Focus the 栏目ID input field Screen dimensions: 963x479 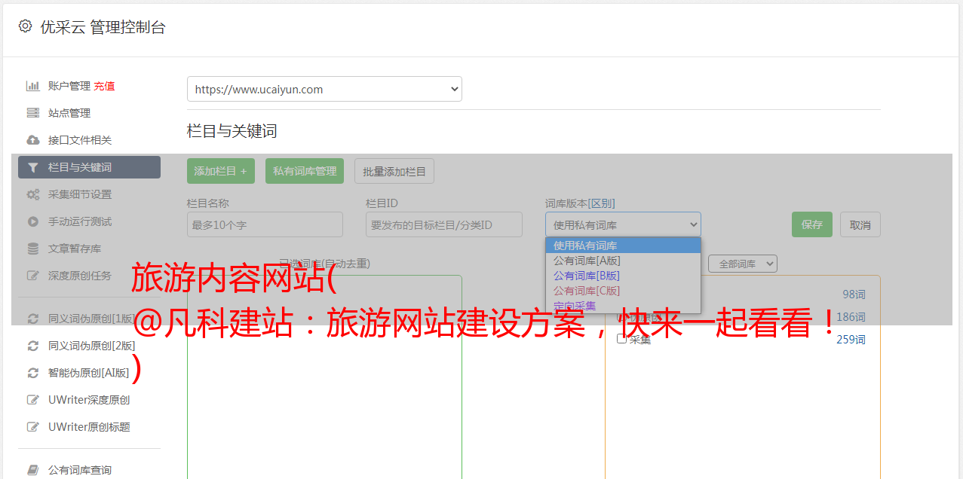pos(444,224)
